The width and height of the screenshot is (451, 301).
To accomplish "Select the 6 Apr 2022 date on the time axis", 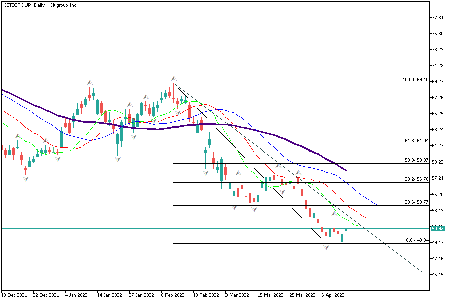I will (x=332, y=295).
